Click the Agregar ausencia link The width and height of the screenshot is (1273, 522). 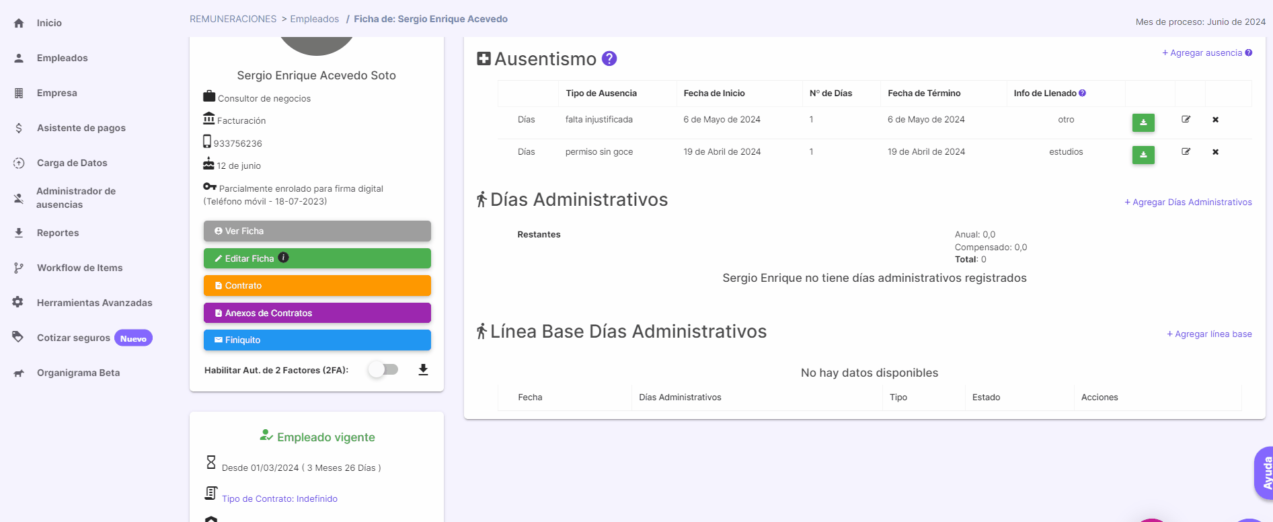click(x=1202, y=52)
